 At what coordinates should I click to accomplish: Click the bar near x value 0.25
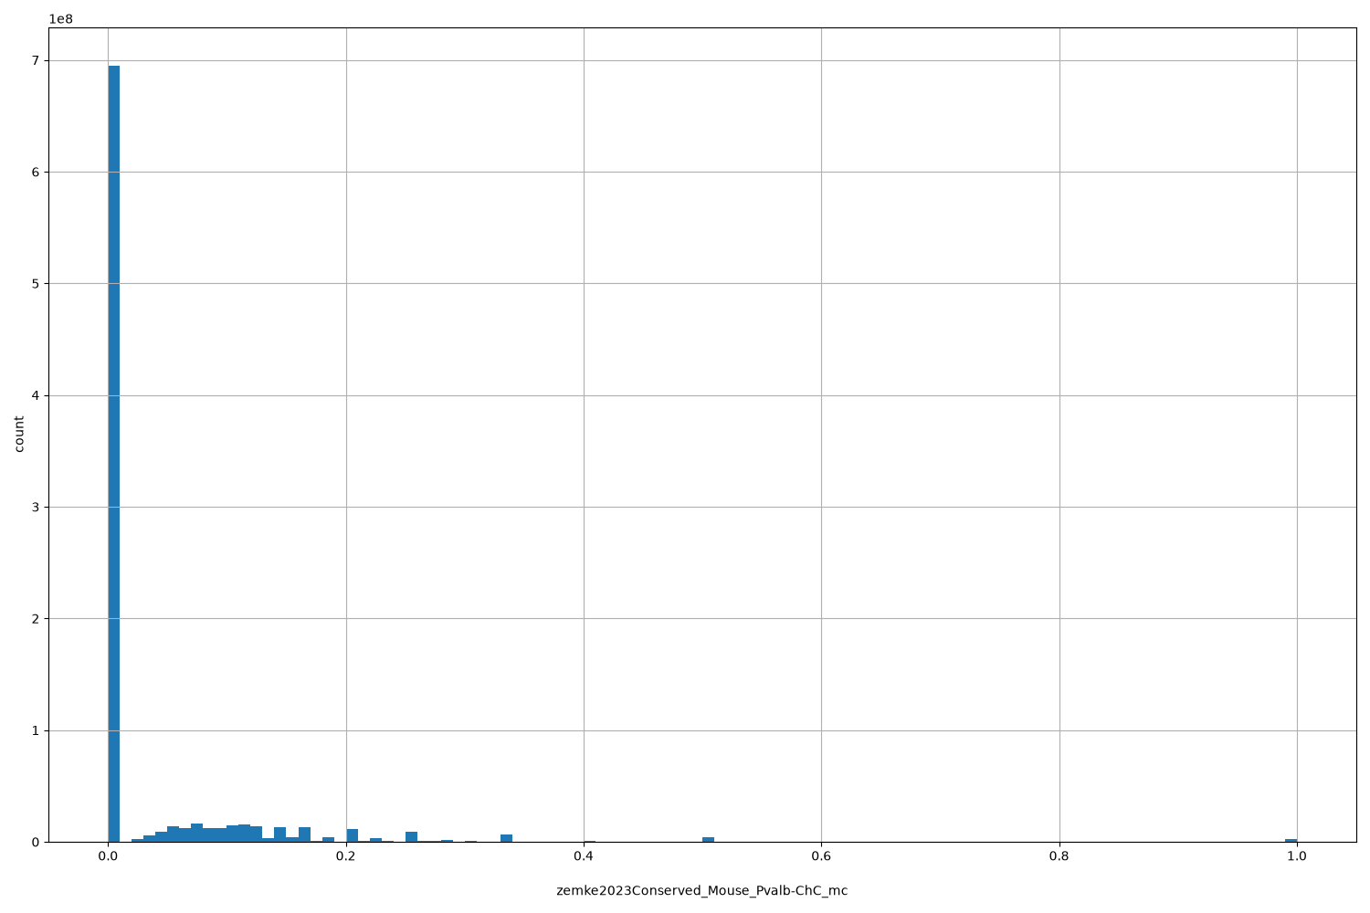(x=411, y=836)
